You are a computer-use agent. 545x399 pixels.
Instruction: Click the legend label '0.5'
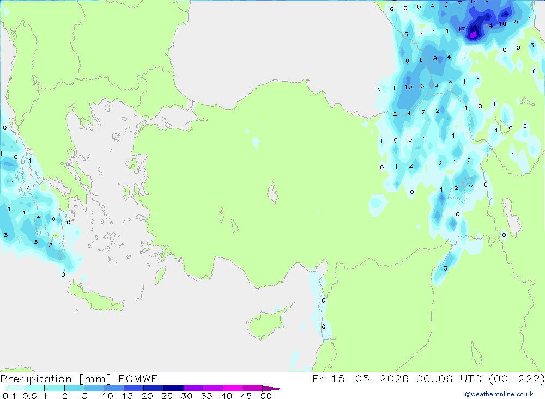[x=30, y=396]
